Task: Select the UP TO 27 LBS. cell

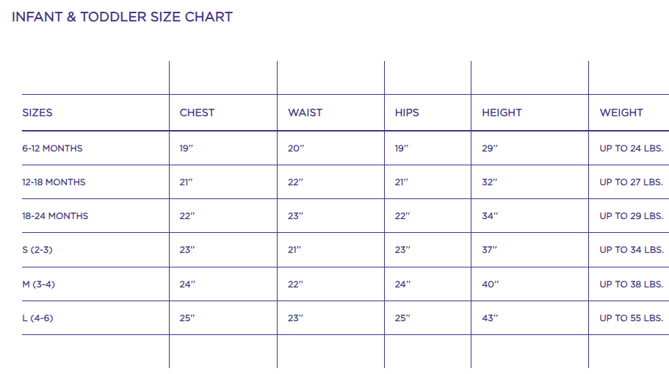Action: click(x=632, y=182)
